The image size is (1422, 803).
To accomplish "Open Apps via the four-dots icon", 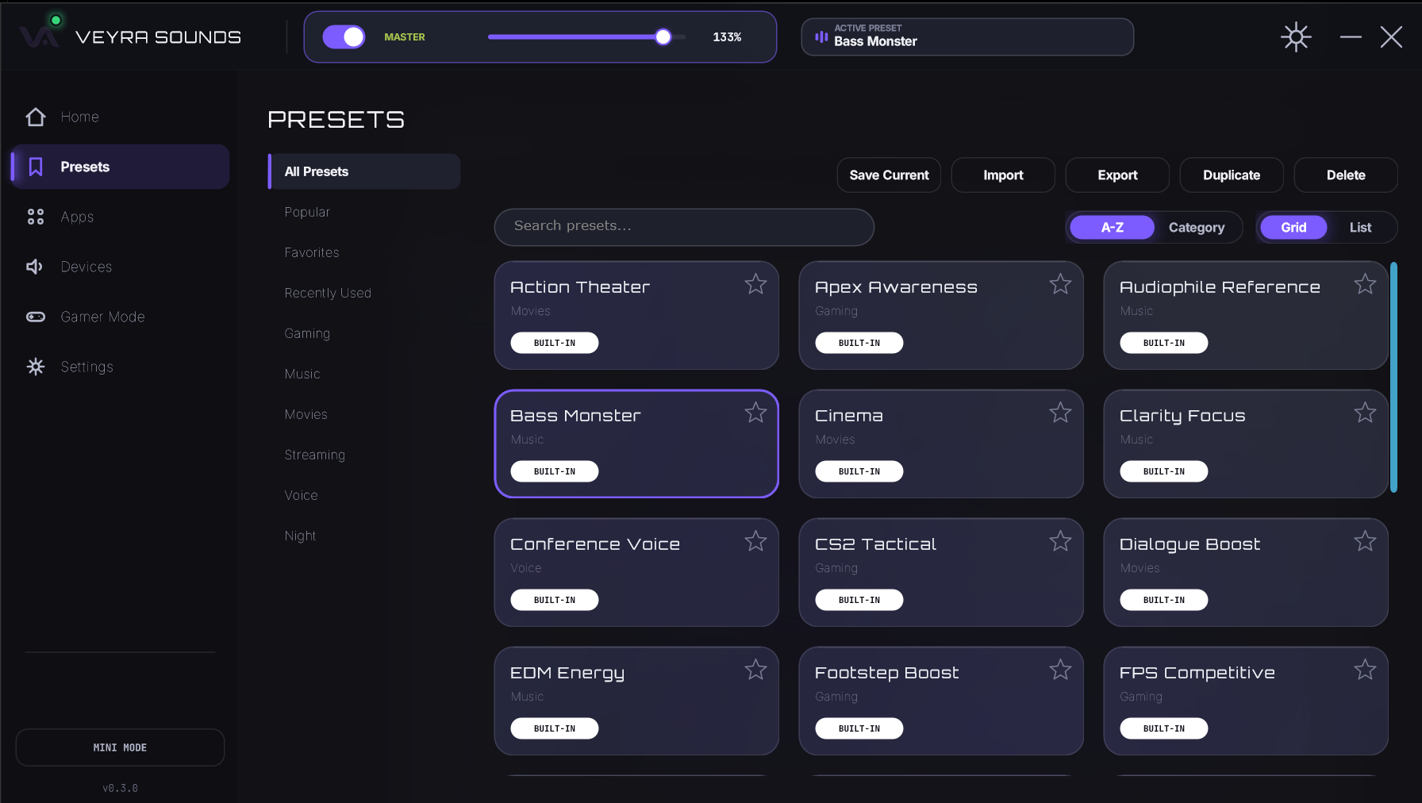I will 36,217.
